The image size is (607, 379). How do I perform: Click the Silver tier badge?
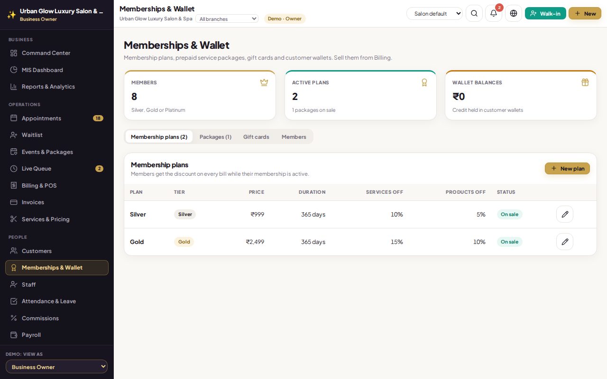coord(185,214)
